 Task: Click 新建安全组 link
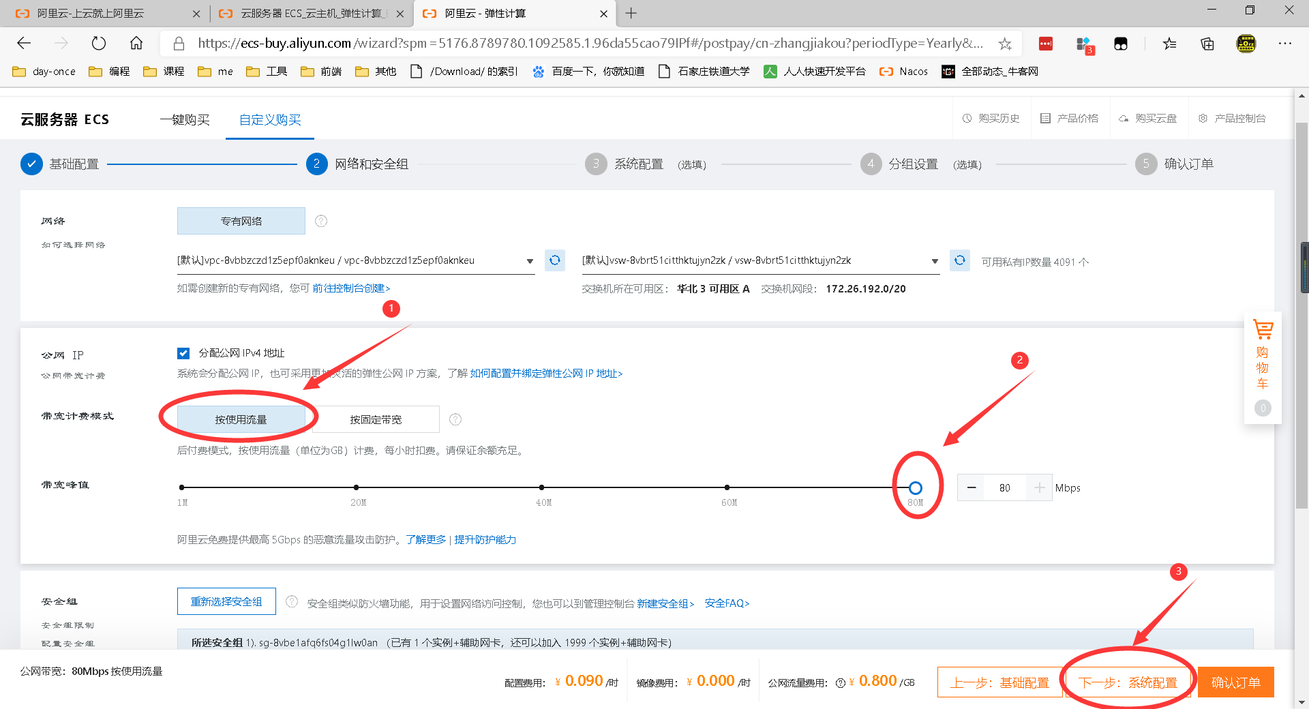(x=665, y=603)
